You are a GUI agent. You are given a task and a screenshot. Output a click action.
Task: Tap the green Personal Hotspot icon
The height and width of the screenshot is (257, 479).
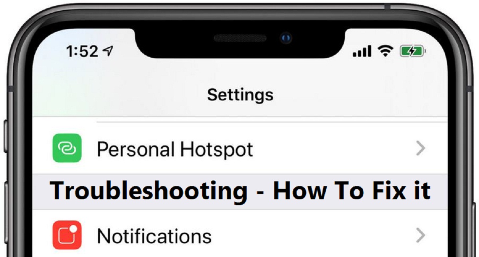(x=67, y=148)
